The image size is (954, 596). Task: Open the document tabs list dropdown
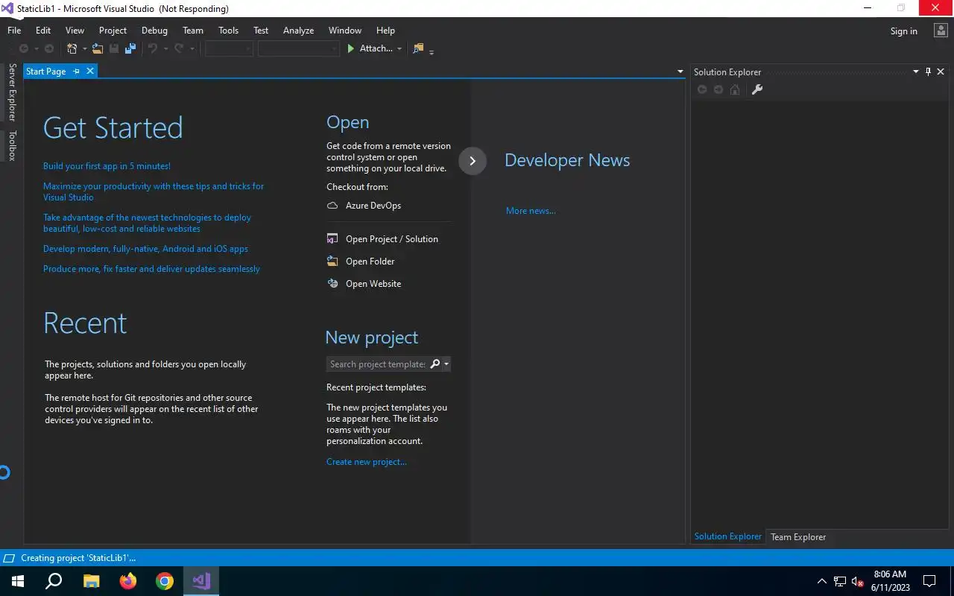click(680, 72)
